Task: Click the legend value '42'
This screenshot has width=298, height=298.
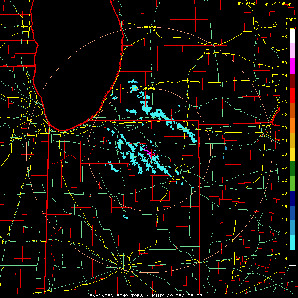Action: (284, 115)
